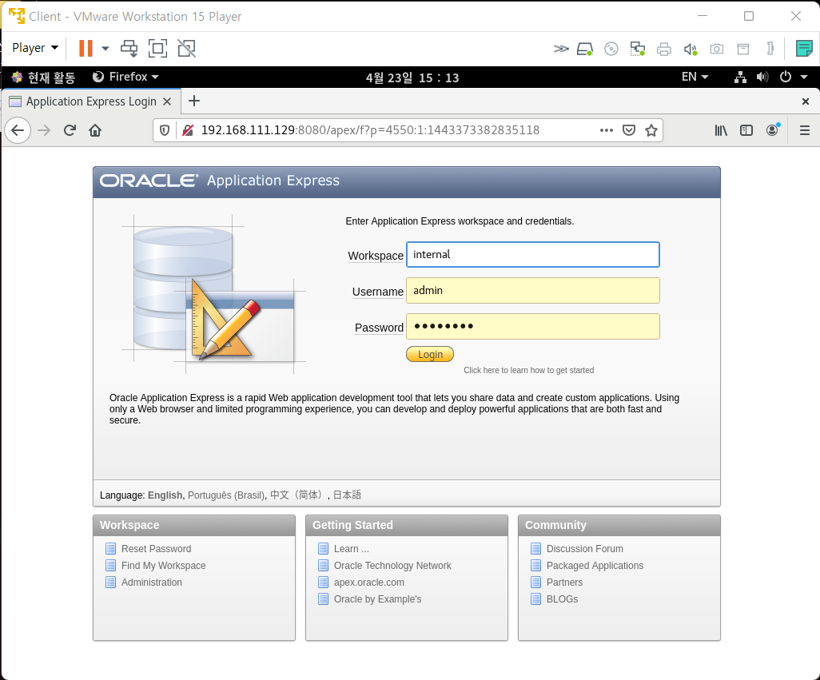Open the VMware notes/messages icon
The width and height of the screenshot is (820, 680).
[x=804, y=49]
